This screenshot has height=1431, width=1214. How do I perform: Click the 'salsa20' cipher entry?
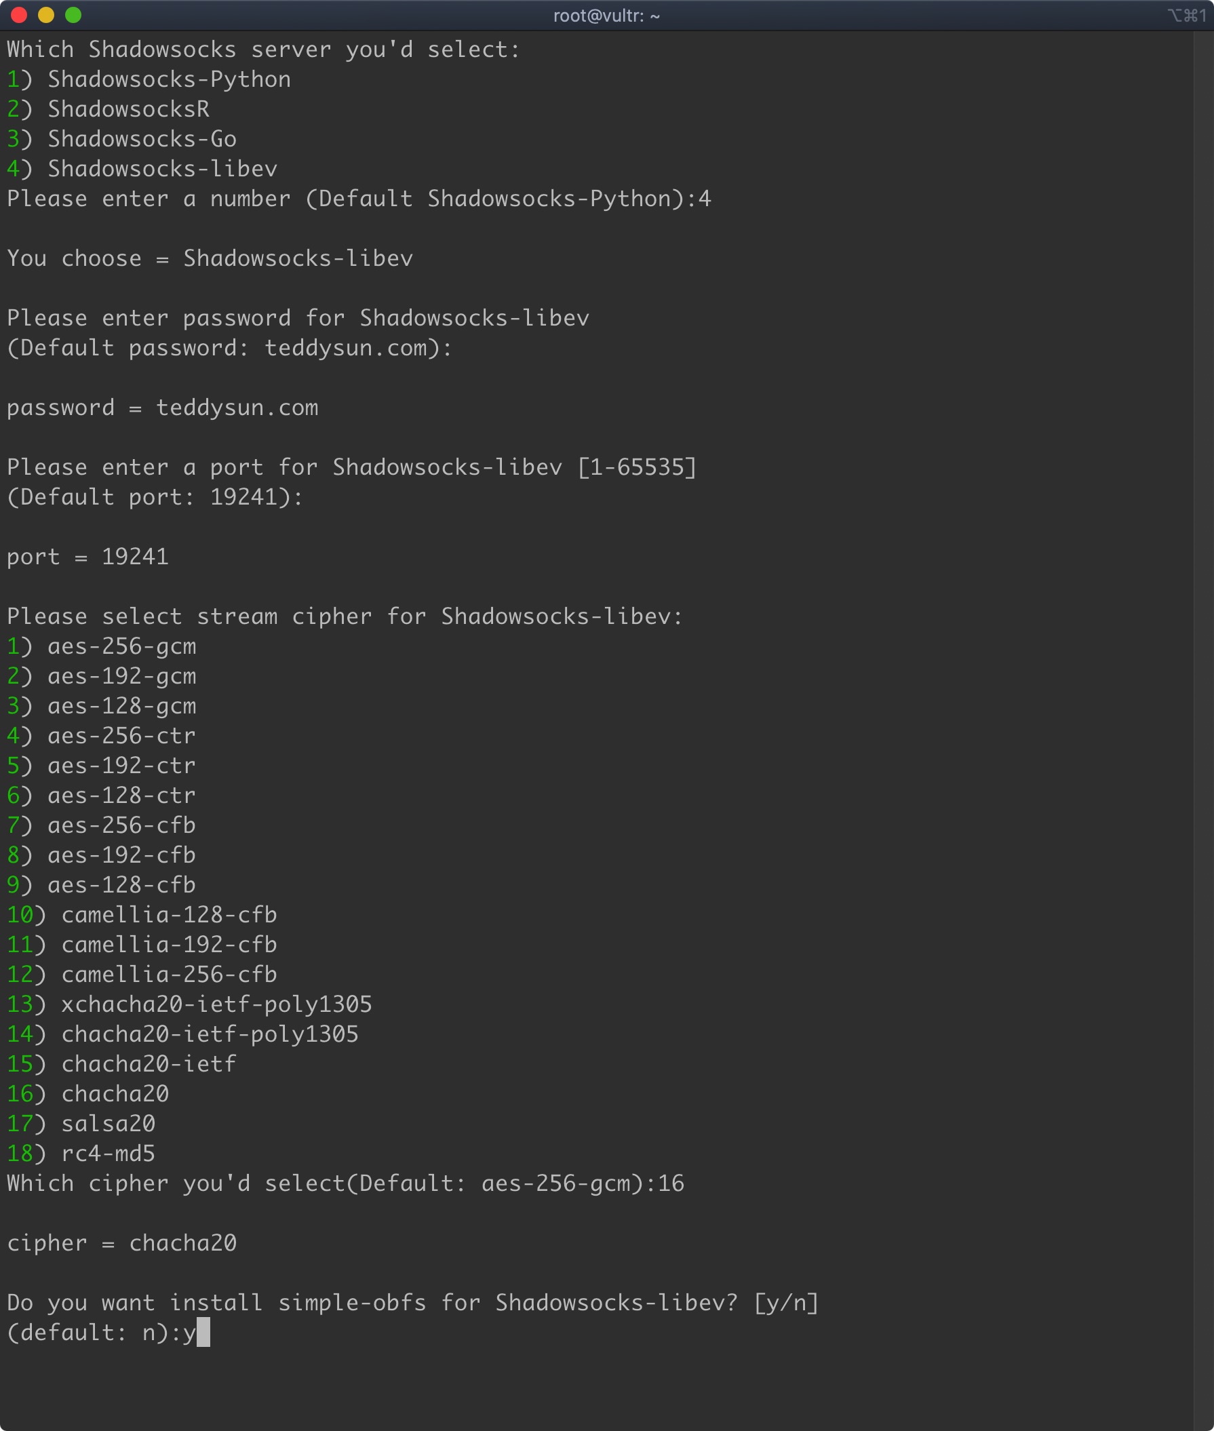tap(108, 1123)
